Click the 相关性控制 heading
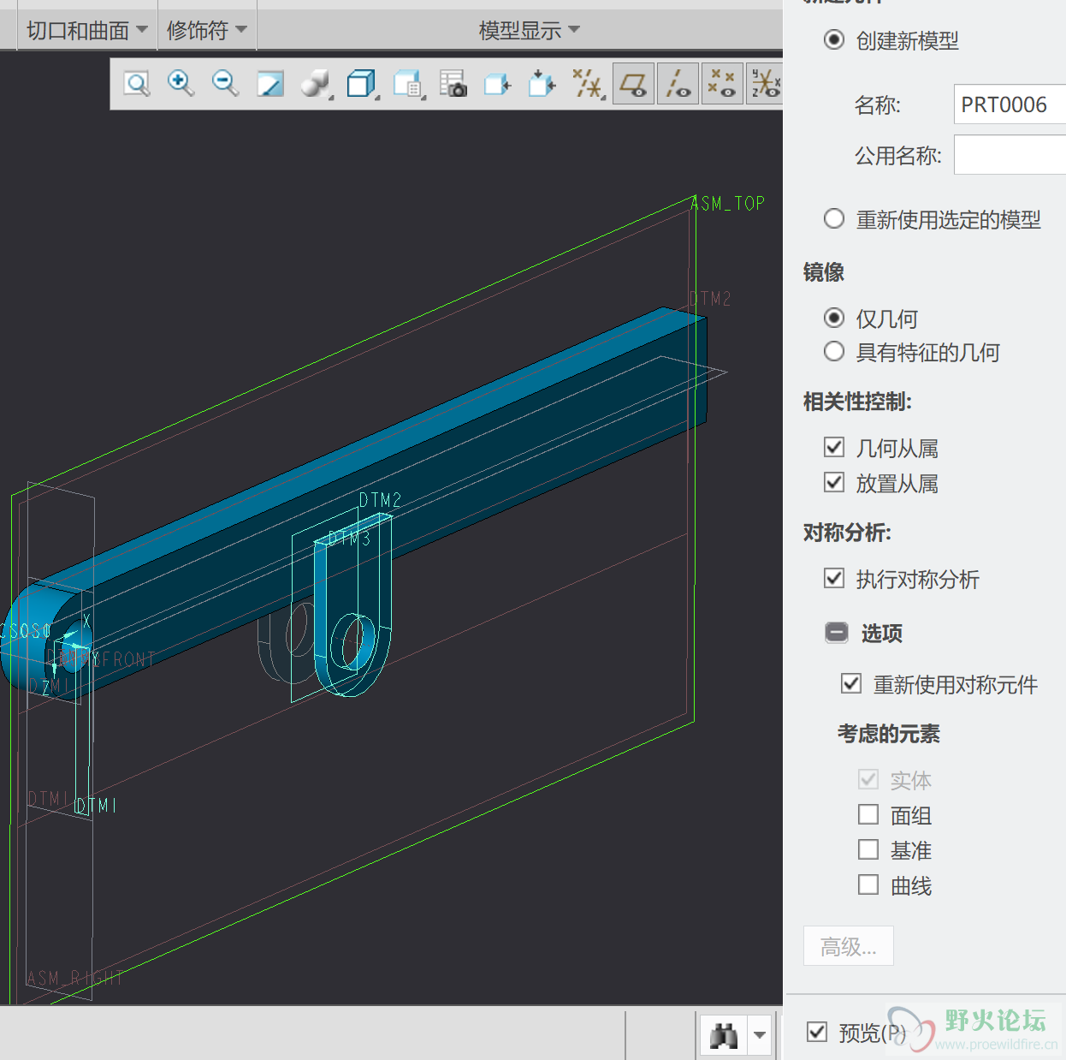1066x1060 pixels. (x=857, y=402)
